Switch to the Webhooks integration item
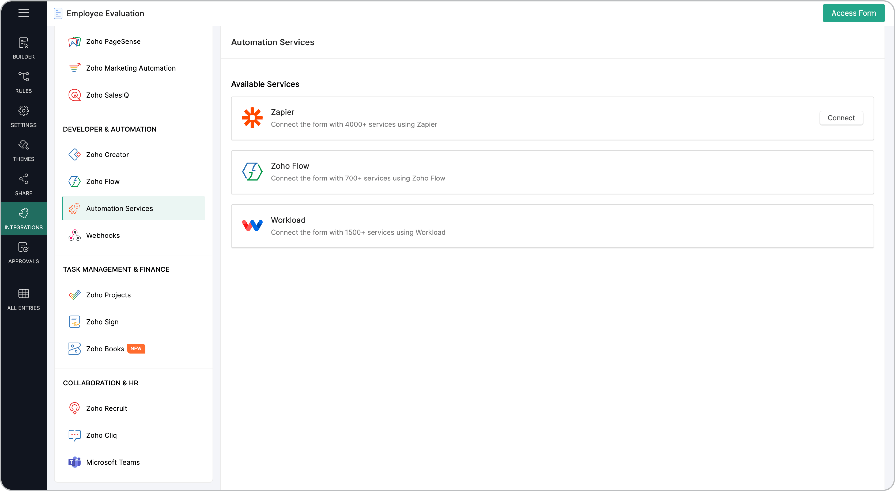 tap(103, 235)
